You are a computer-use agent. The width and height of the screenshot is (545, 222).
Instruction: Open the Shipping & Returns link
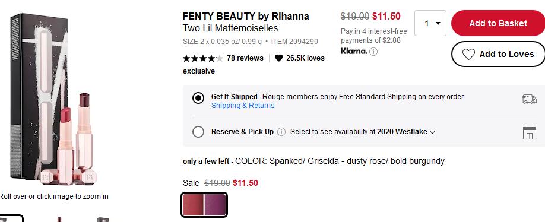point(243,106)
